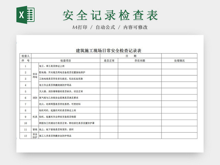Click the 是否正常 column header
The image size is (220, 165).
click(x=109, y=60)
